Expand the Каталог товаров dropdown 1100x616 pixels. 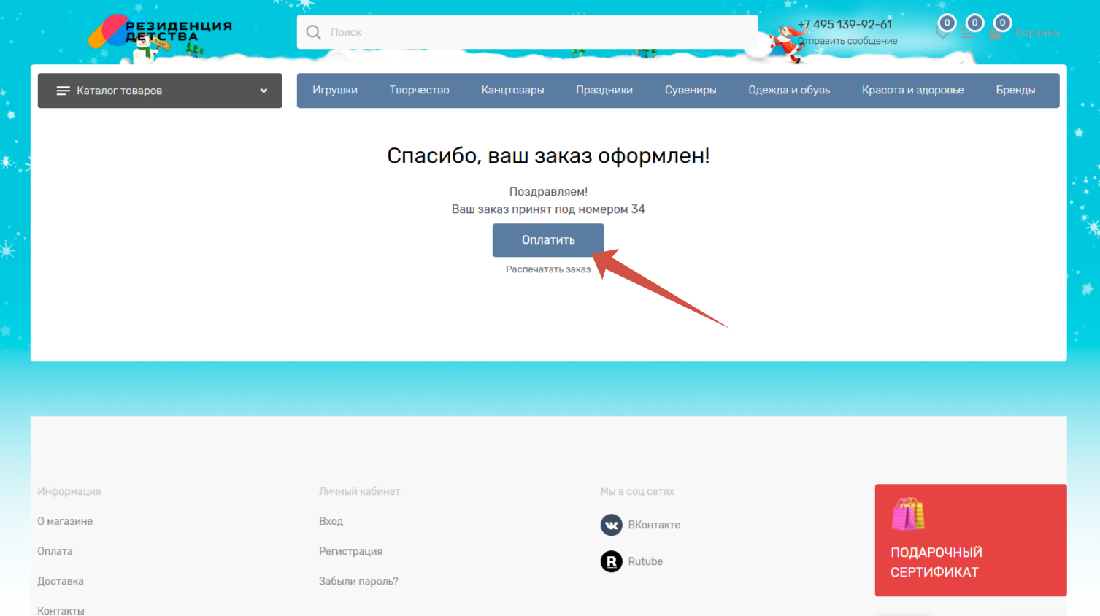159,91
